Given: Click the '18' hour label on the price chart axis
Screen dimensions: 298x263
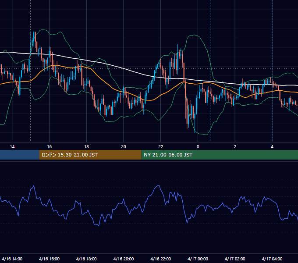Looking at the screenshot, I should 86,147.
